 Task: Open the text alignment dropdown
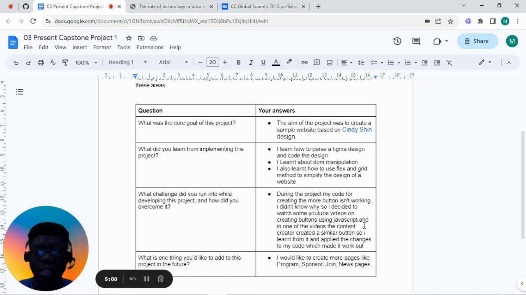pos(347,63)
